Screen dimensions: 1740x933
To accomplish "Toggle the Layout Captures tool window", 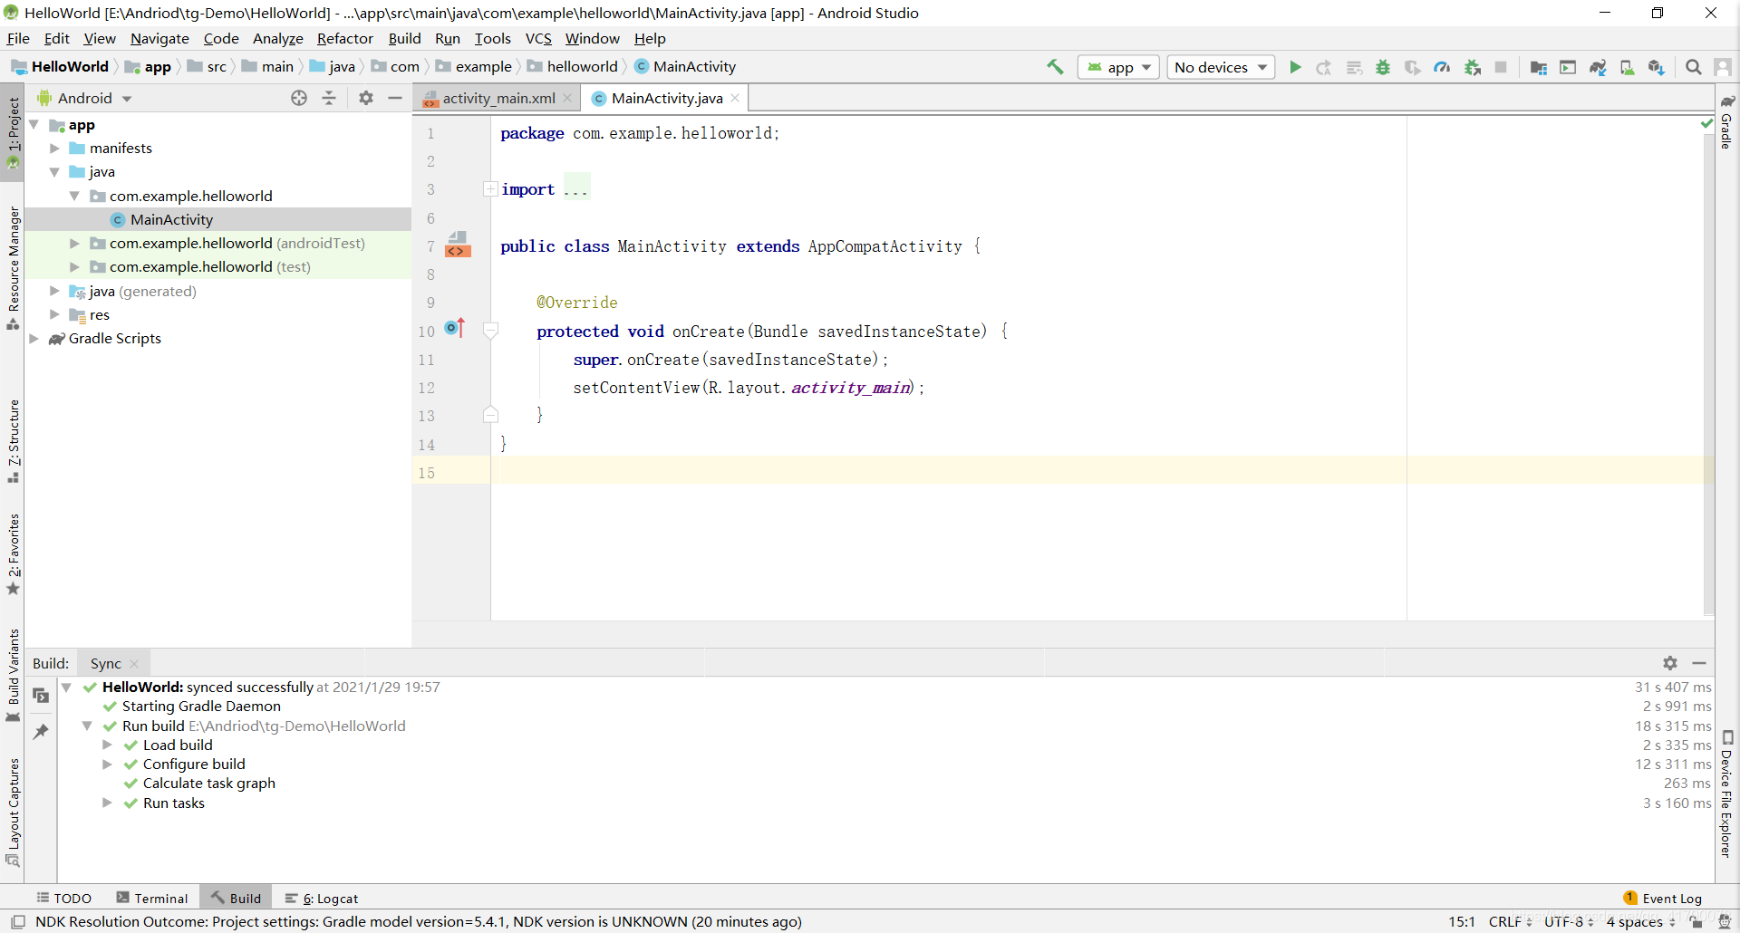I will [x=13, y=813].
